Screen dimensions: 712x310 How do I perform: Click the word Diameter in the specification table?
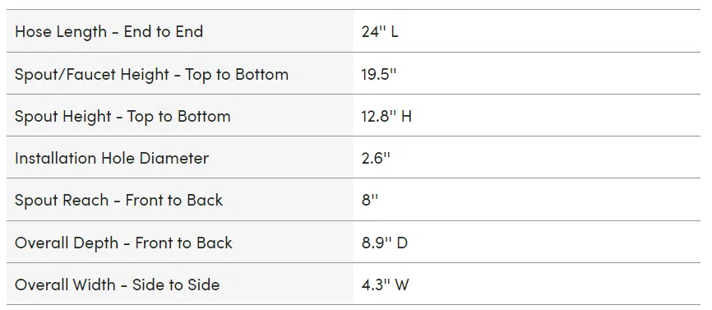[x=174, y=158]
